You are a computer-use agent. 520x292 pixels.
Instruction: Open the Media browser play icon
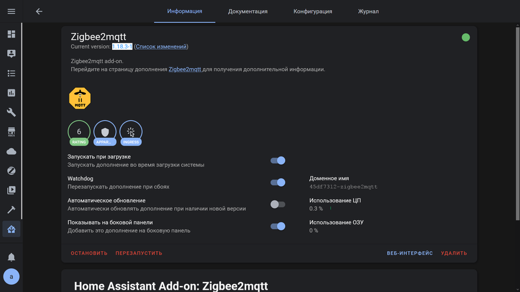point(11,190)
